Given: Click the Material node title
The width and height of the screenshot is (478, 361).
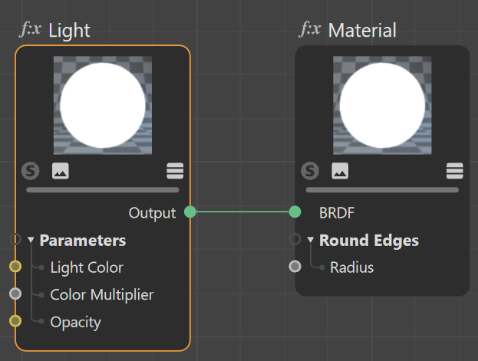Looking at the screenshot, I should (x=362, y=30).
